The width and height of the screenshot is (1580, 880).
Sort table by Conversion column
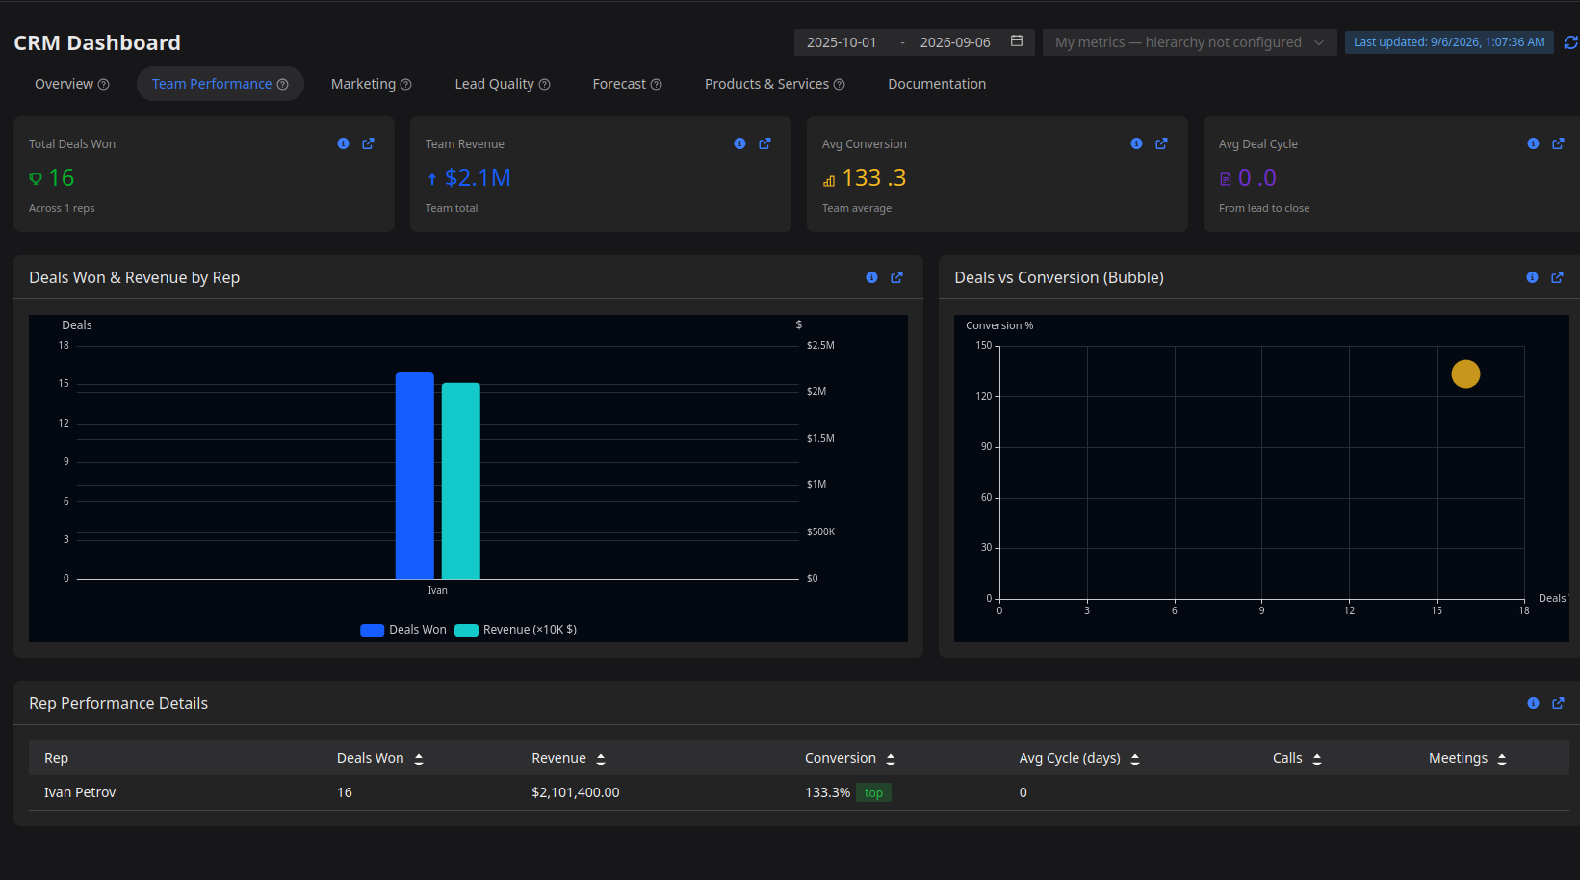point(891,759)
